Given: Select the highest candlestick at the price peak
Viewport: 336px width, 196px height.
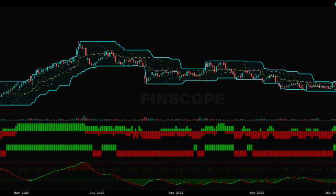Looking at the screenshot, I should tap(80, 45).
